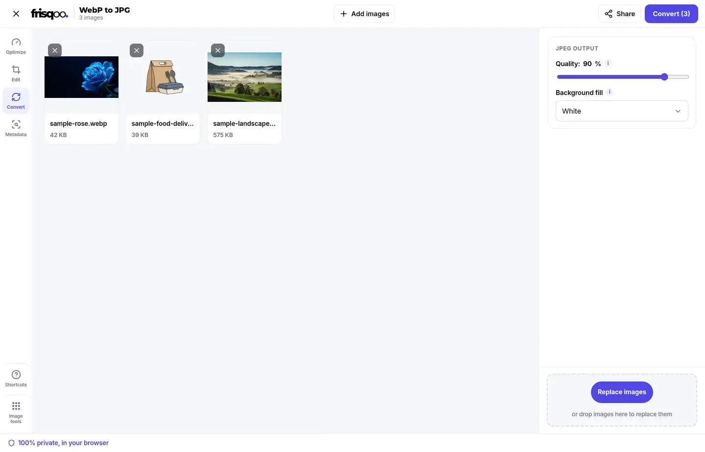Open the Metadata tool
This screenshot has width=705, height=452.
click(x=16, y=128)
